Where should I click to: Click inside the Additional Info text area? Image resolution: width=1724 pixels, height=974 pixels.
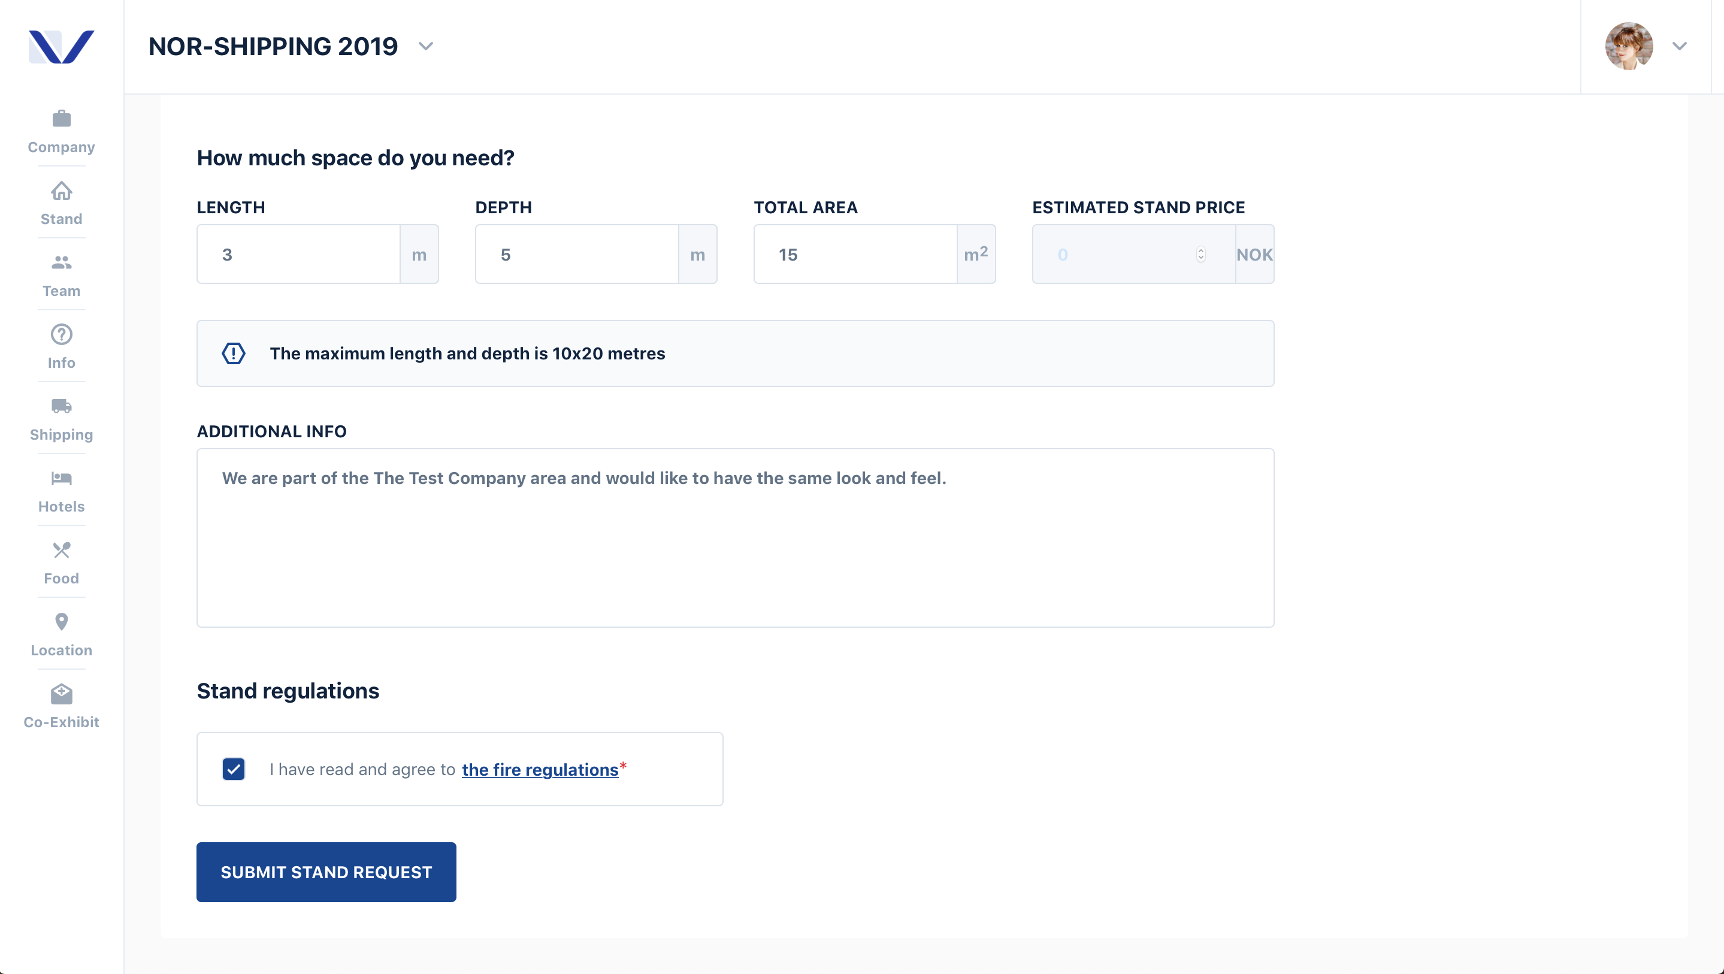point(736,537)
